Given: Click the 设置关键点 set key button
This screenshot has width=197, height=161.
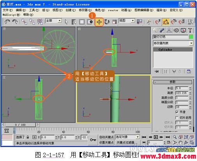Looking at the screenshot, I should [106, 142].
